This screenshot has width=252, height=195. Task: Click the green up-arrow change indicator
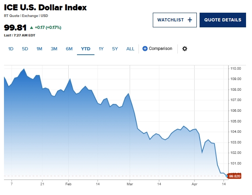pos(32,28)
